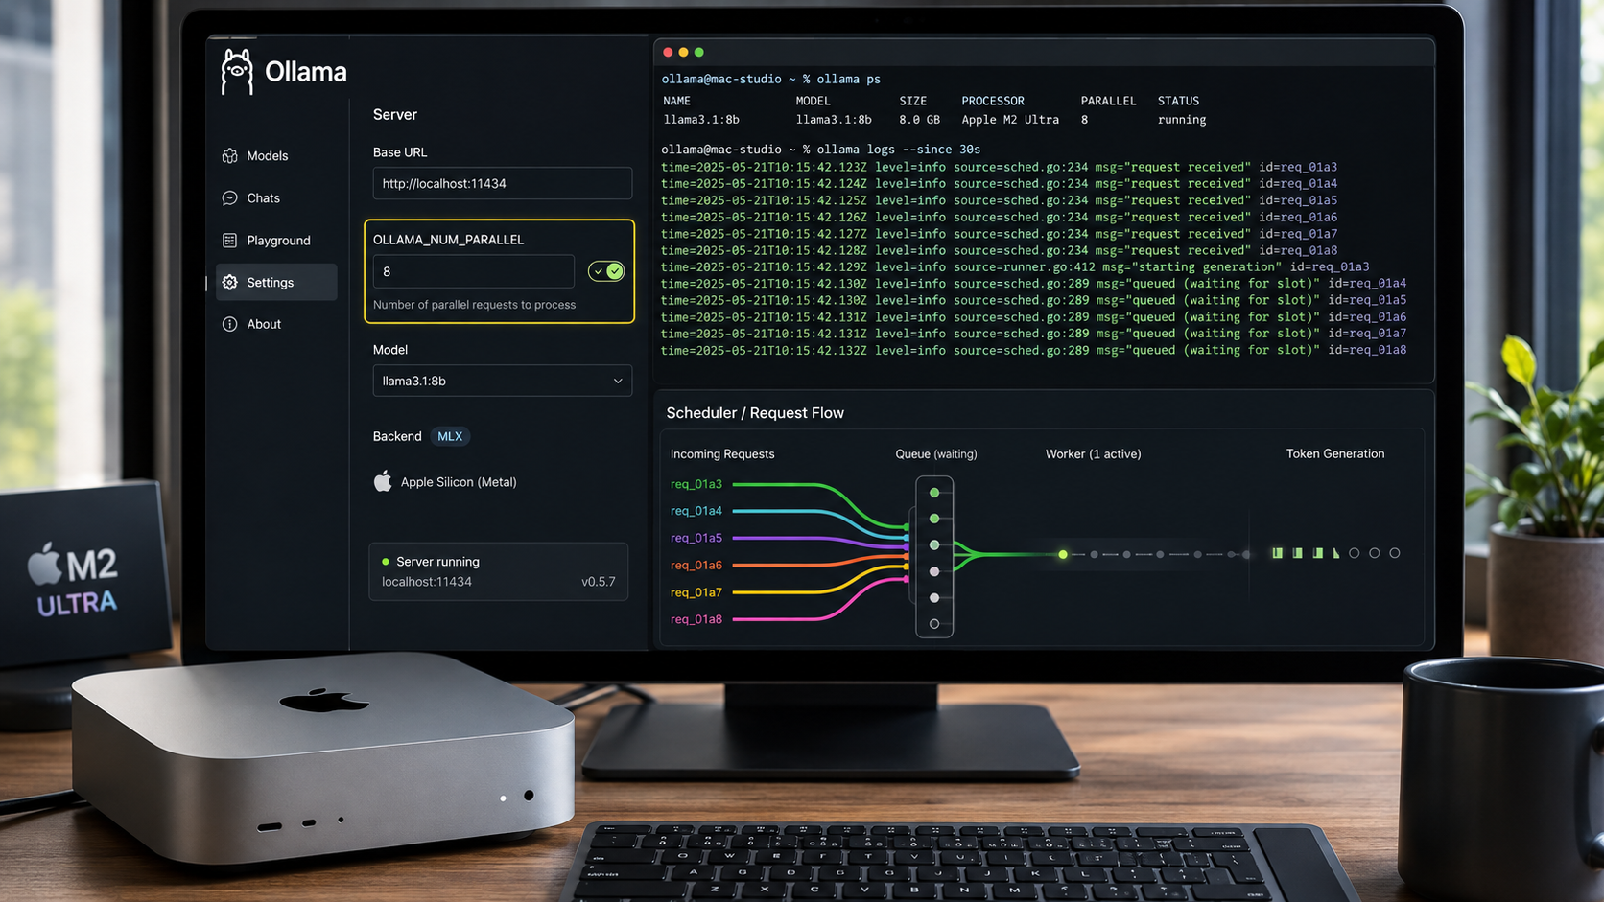Click the "Worker (1 active)" label
The image size is (1604, 902).
click(1094, 454)
